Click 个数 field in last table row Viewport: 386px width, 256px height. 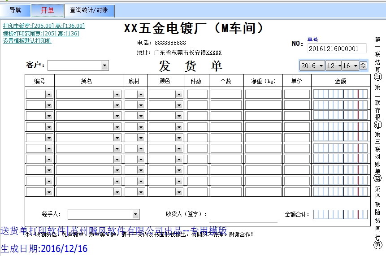(x=226, y=192)
